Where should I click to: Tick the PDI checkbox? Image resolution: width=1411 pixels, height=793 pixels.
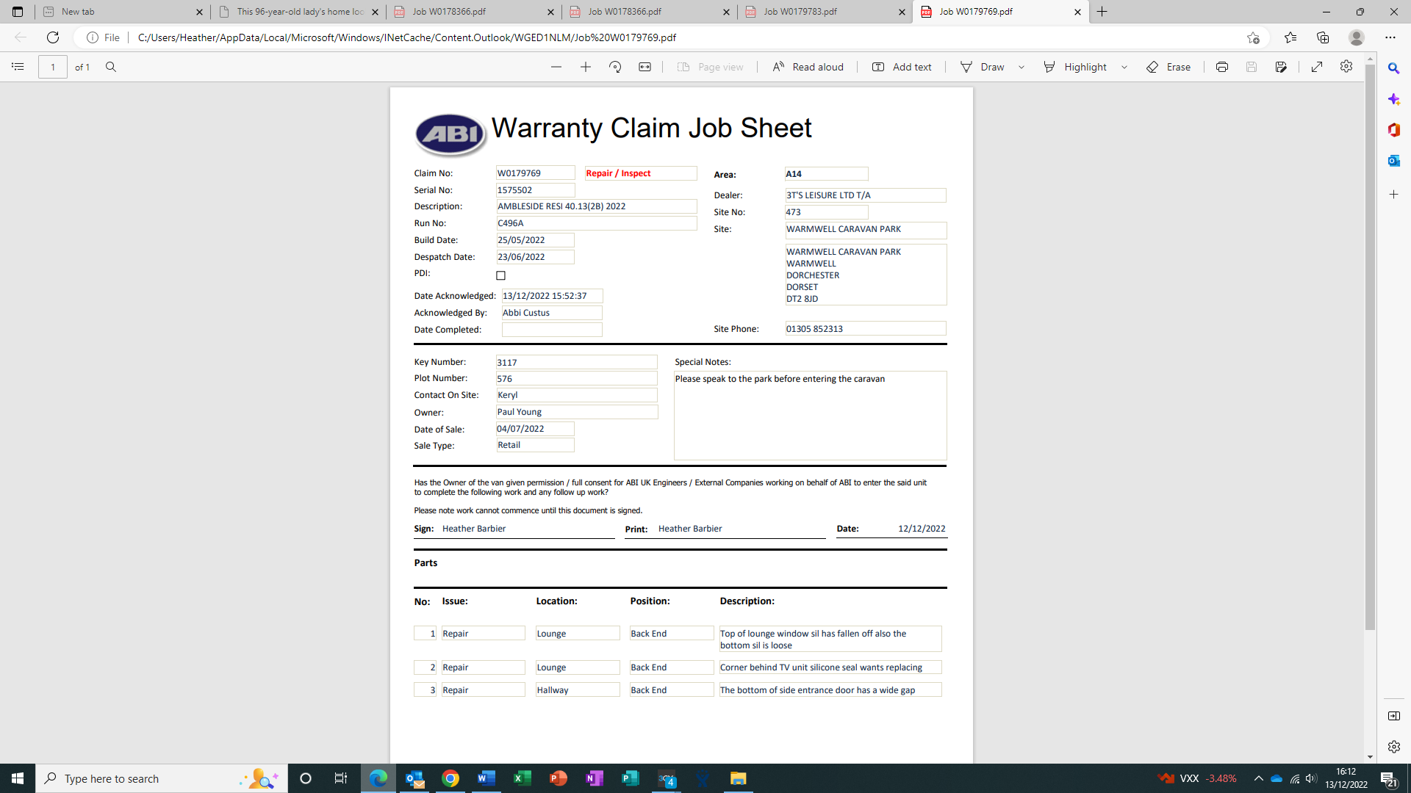pyautogui.click(x=501, y=275)
